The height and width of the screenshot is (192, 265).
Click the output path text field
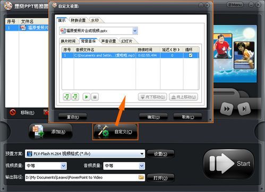(82, 177)
